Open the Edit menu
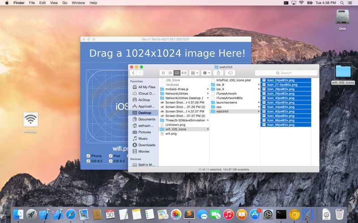The height and width of the screenshot is (223, 358). click(x=43, y=3)
